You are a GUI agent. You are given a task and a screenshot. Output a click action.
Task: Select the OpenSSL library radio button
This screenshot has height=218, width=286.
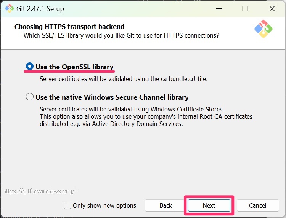29,67
